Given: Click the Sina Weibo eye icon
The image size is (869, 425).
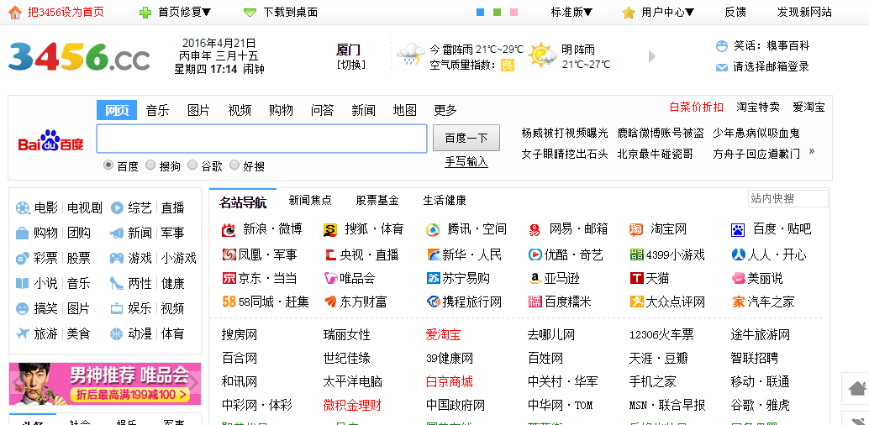Looking at the screenshot, I should [x=229, y=229].
